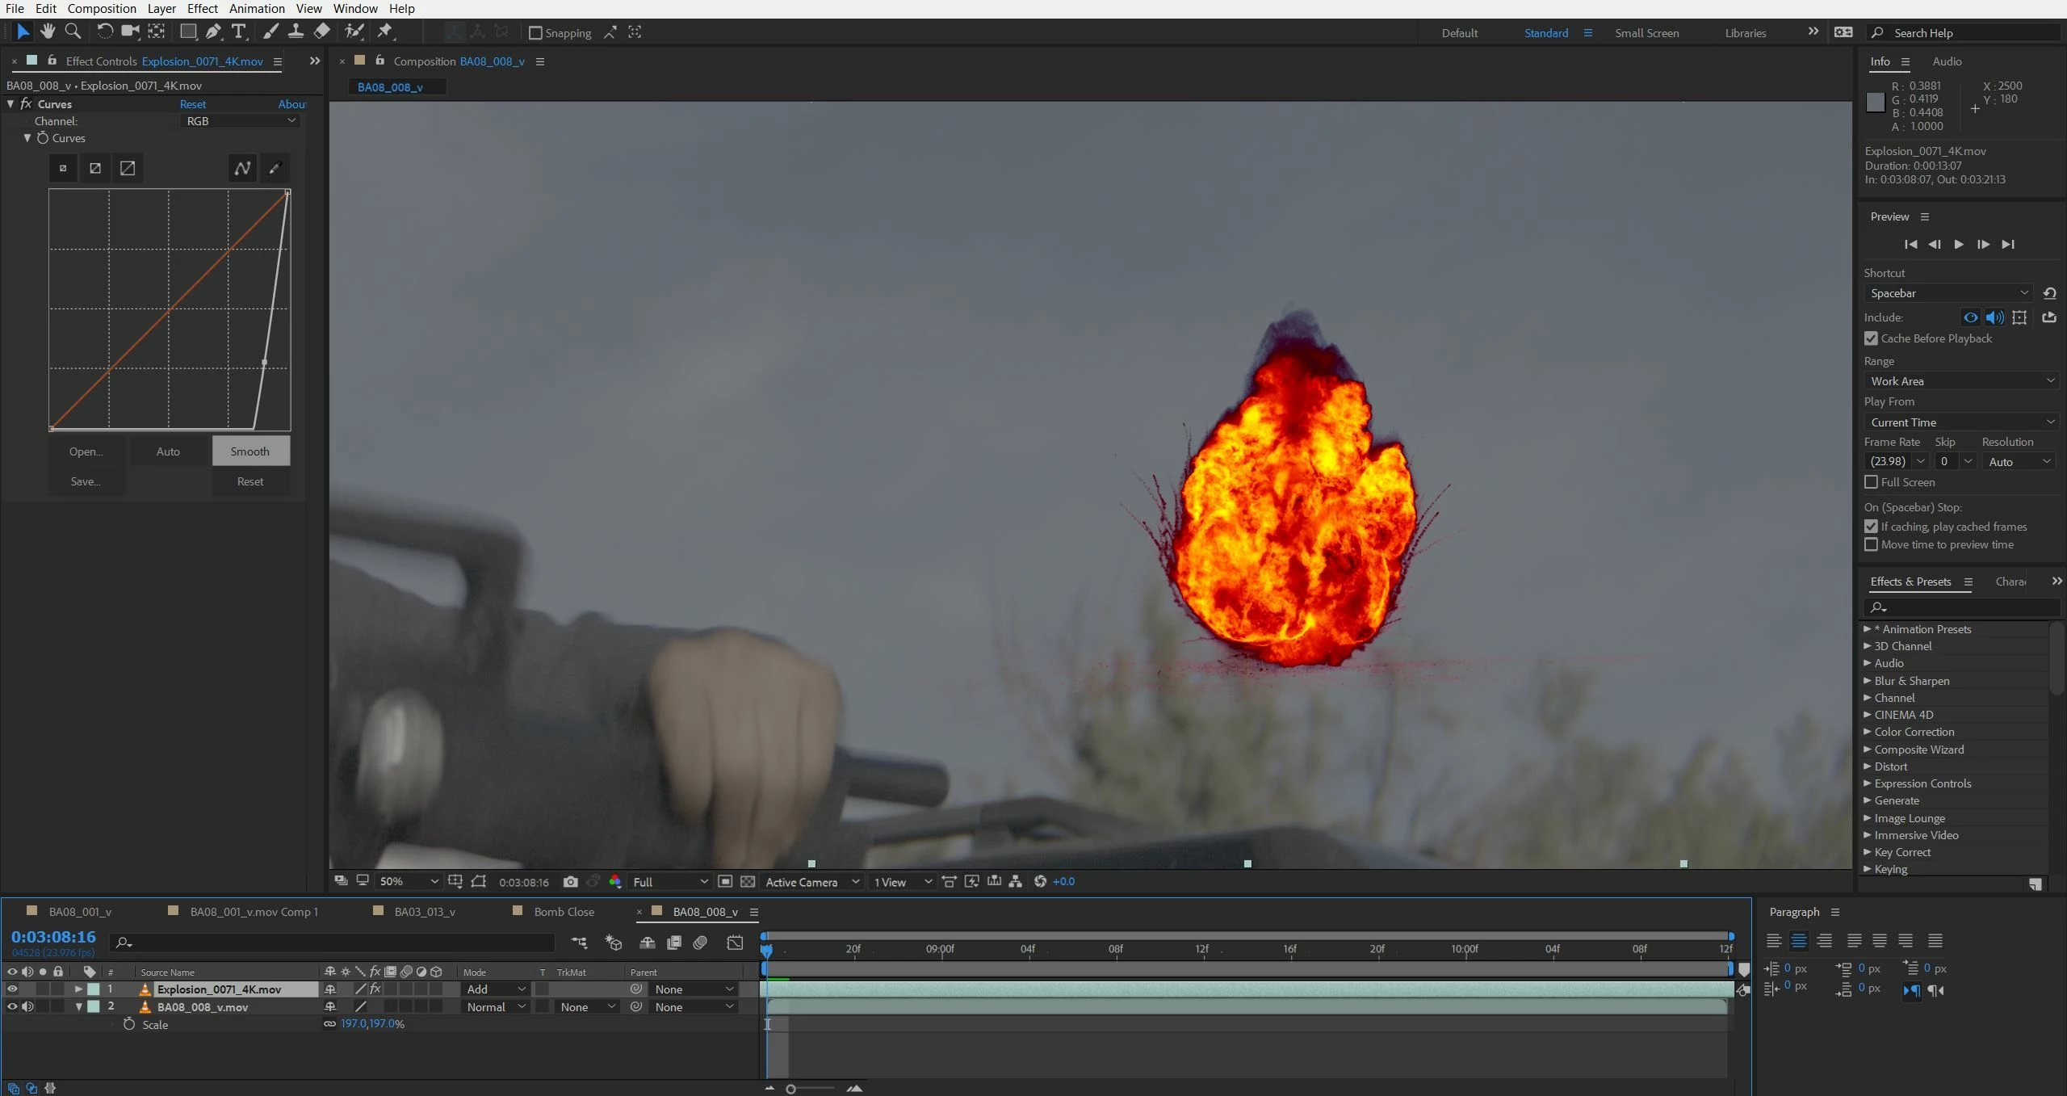This screenshot has height=1096, width=2067.
Task: Select the Horizontal Type tool
Action: click(238, 31)
